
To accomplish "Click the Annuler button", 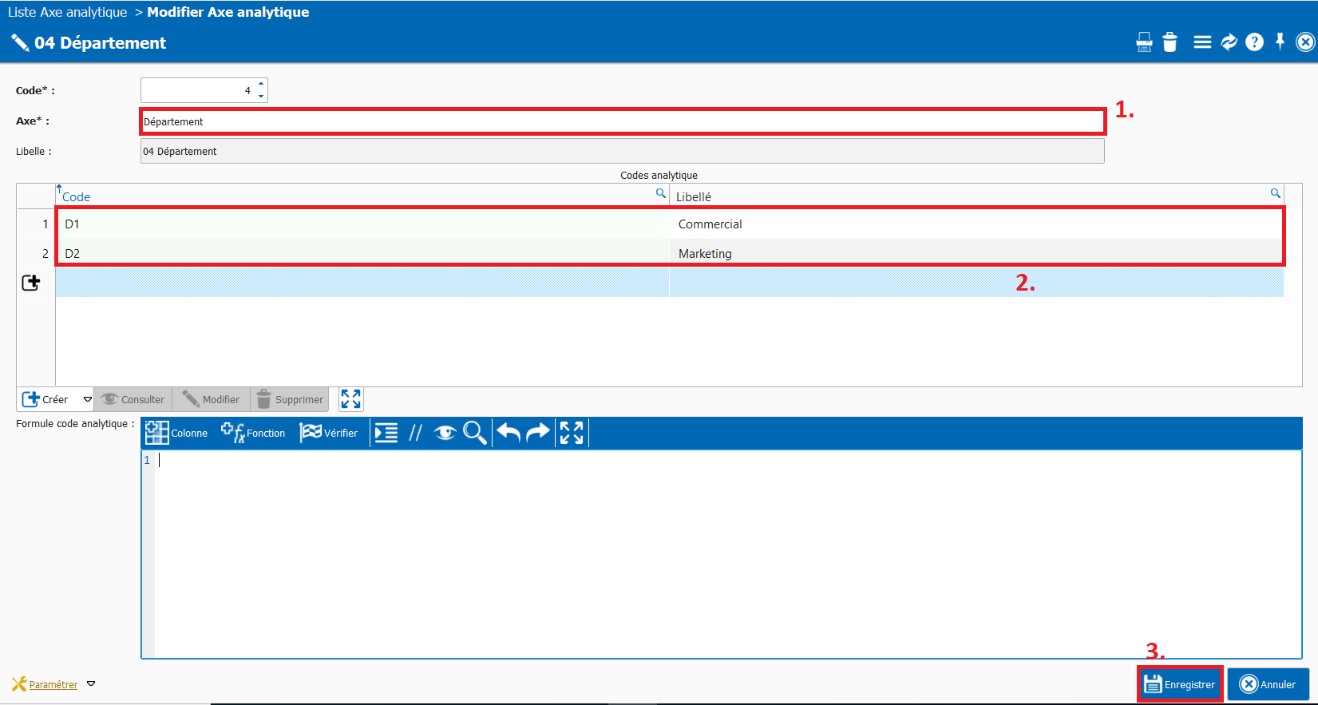I will coord(1268,684).
